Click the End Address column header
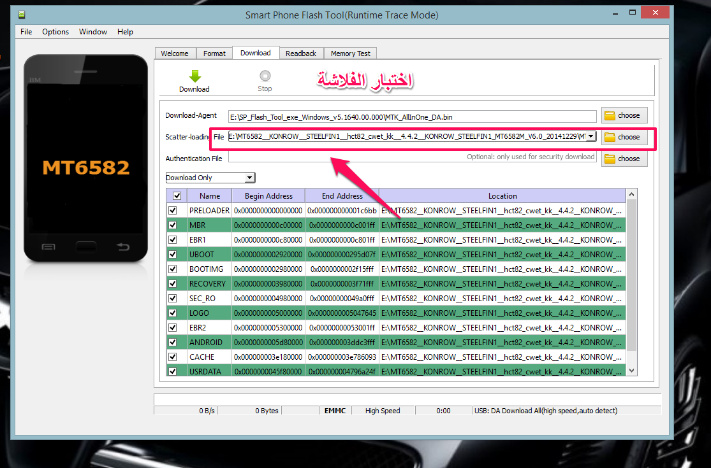This screenshot has height=468, width=711. (342, 196)
